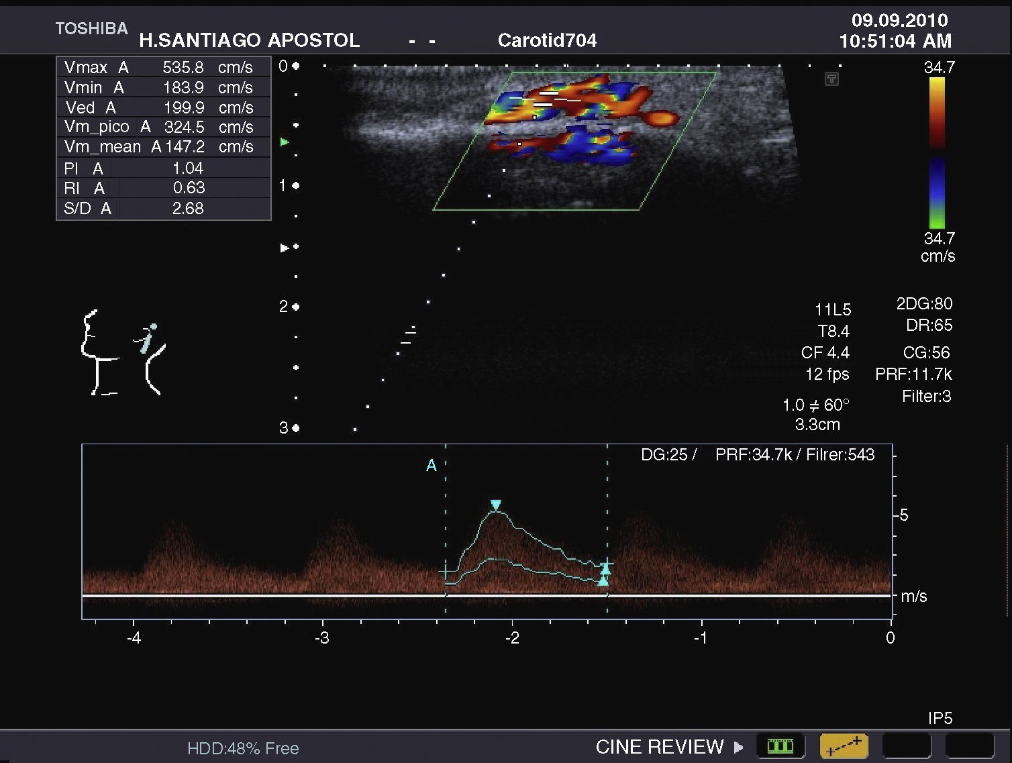Click the PRF:11.7k parameter label
This screenshot has width=1012, height=763.
click(x=913, y=374)
